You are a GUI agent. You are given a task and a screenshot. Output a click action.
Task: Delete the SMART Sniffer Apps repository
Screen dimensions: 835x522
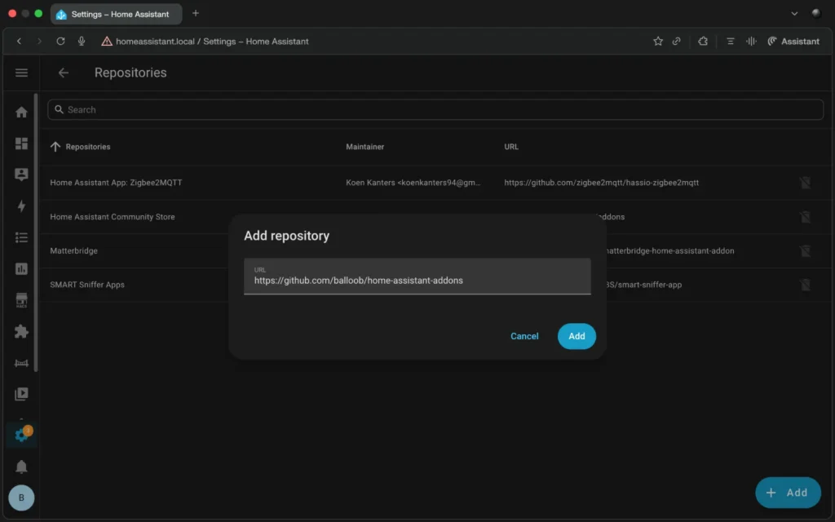(x=805, y=285)
